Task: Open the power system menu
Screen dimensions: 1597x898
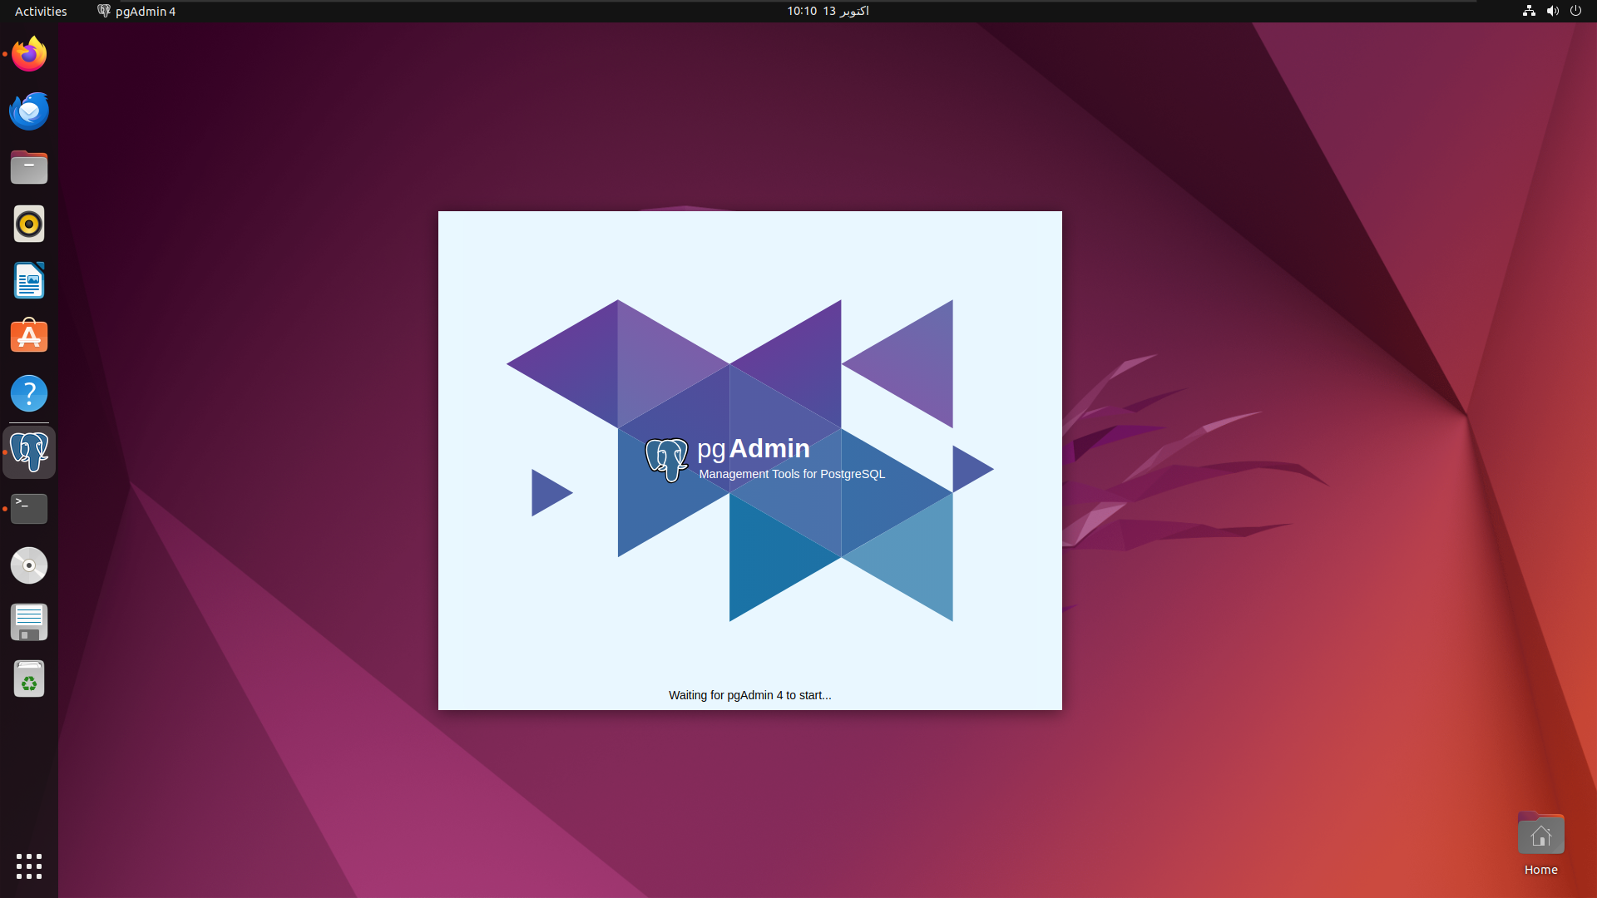Action: pyautogui.click(x=1575, y=11)
